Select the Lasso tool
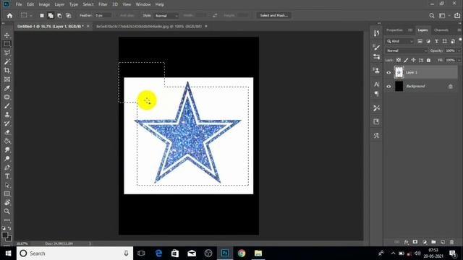The height and width of the screenshot is (260, 463). tap(7, 53)
